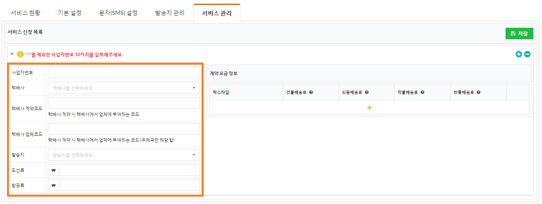The width and height of the screenshot is (542, 204).
Task: Select the 발송지 관리 tab
Action: click(x=170, y=13)
